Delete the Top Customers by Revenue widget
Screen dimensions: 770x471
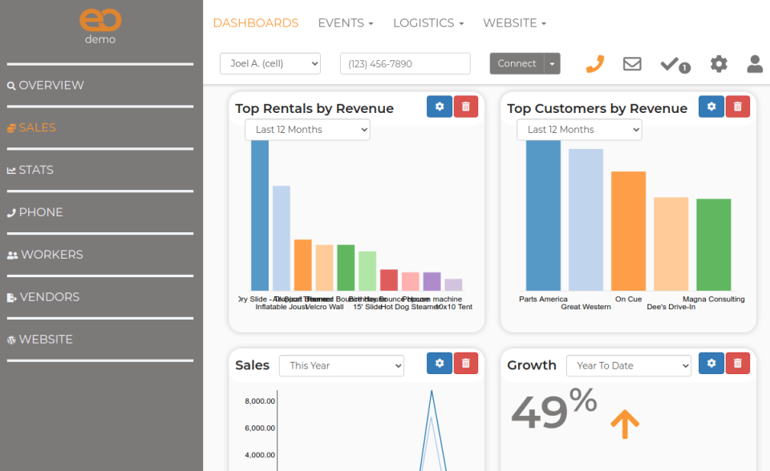(x=737, y=106)
